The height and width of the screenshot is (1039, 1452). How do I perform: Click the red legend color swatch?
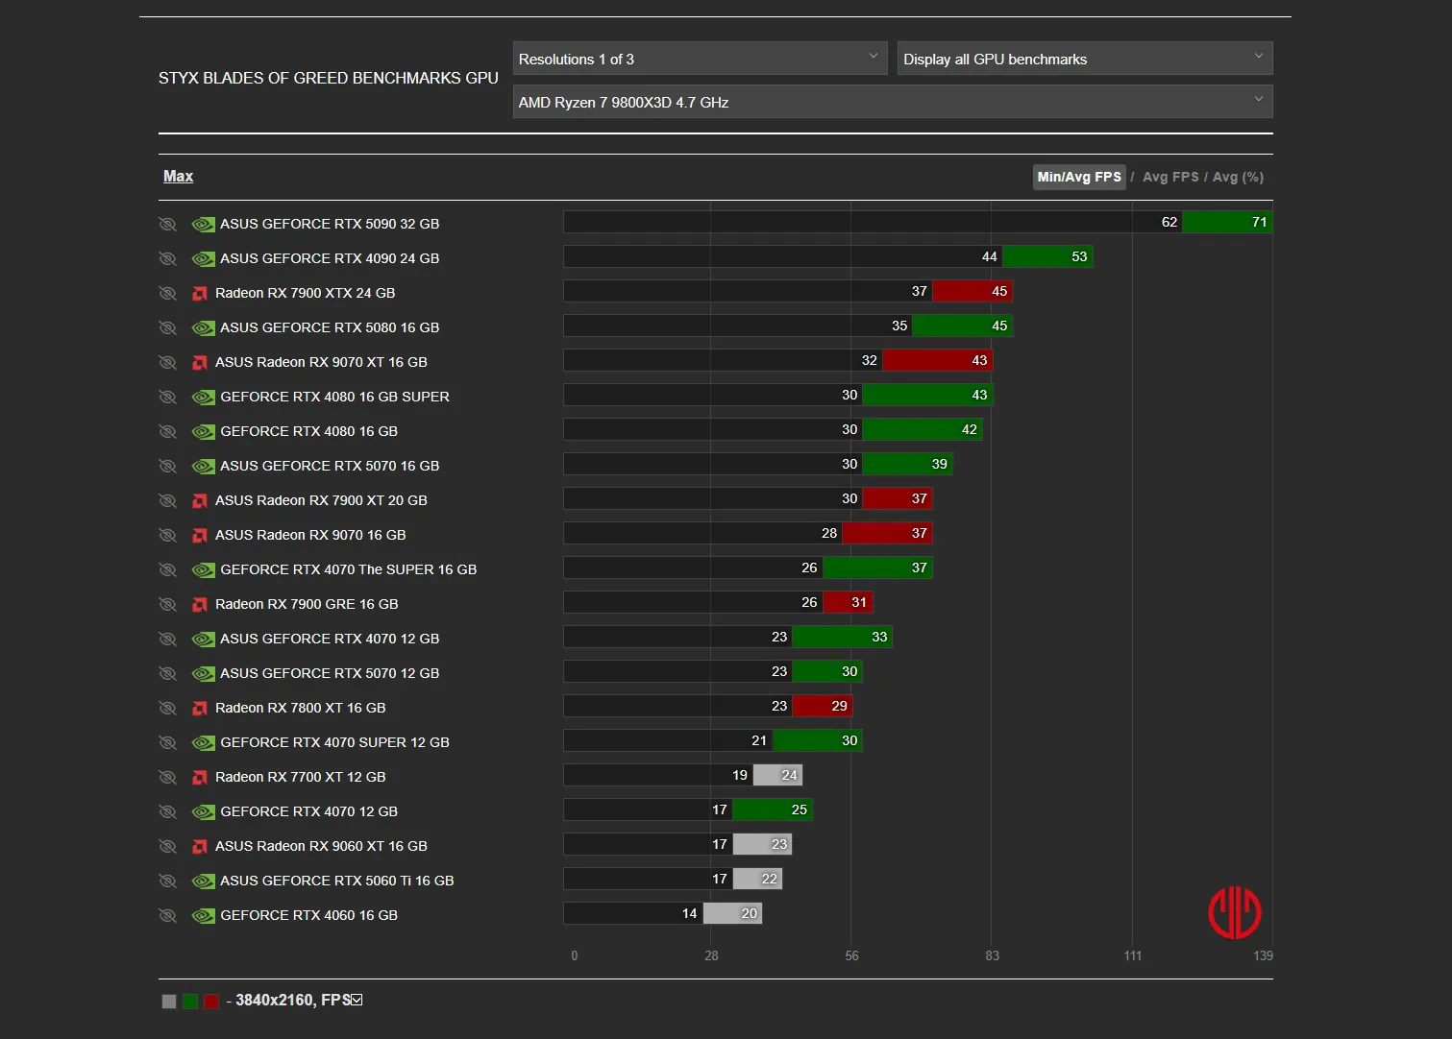tap(211, 1002)
